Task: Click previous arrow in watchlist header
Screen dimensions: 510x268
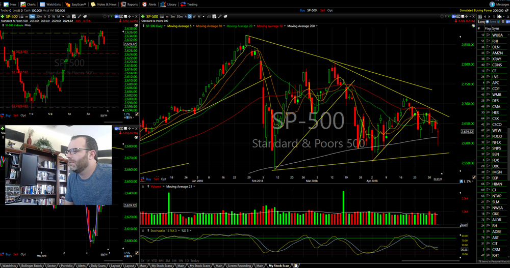Action: click(485, 17)
